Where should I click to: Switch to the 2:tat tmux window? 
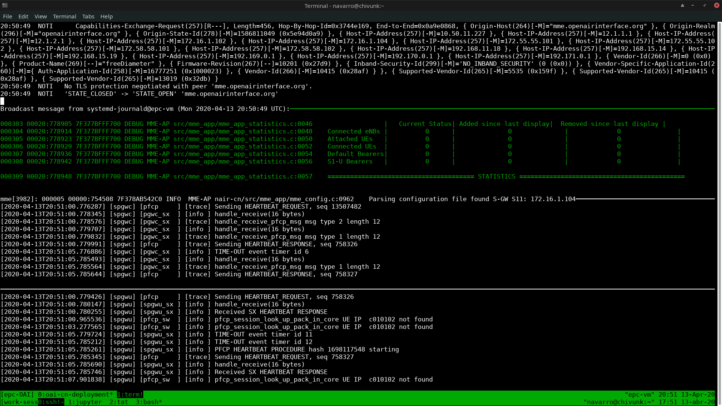coord(118,402)
